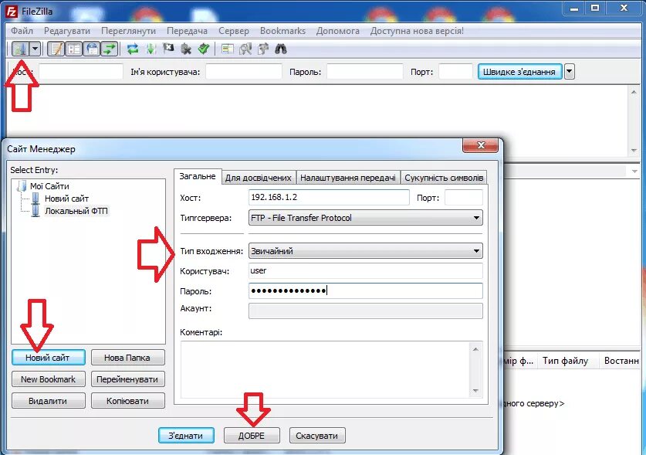Click the Перейменувати button
This screenshot has width=646, height=455.
coord(127,379)
